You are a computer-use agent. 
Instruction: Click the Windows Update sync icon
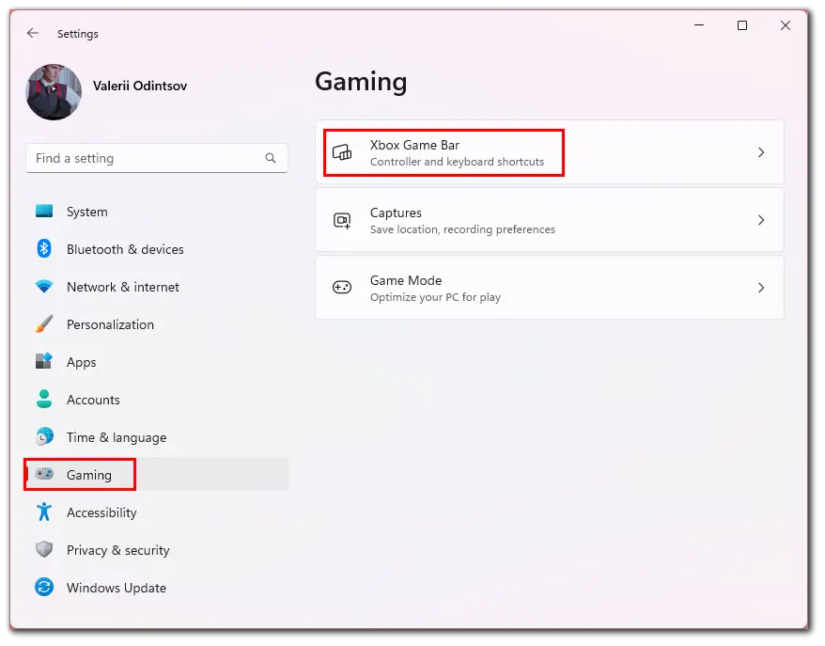[44, 587]
